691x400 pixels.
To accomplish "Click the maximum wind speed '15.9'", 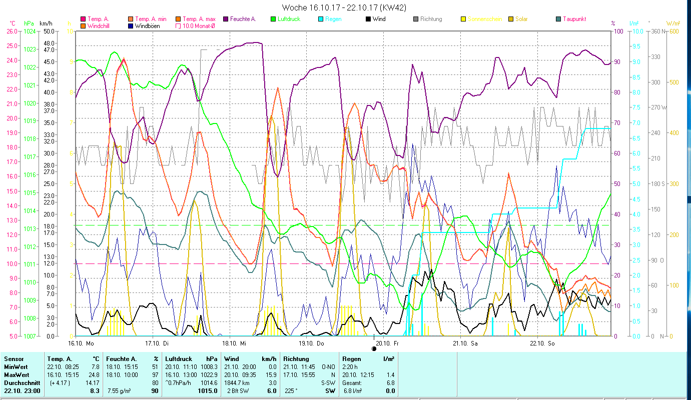I will [271, 375].
